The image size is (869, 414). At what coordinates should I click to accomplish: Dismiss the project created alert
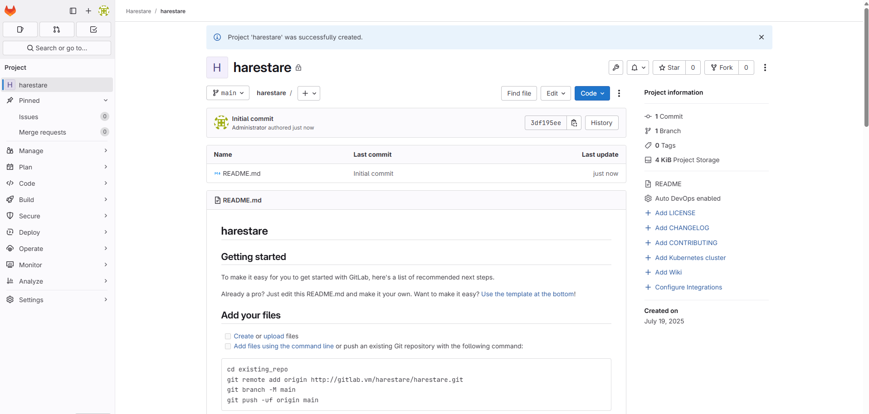[762, 37]
